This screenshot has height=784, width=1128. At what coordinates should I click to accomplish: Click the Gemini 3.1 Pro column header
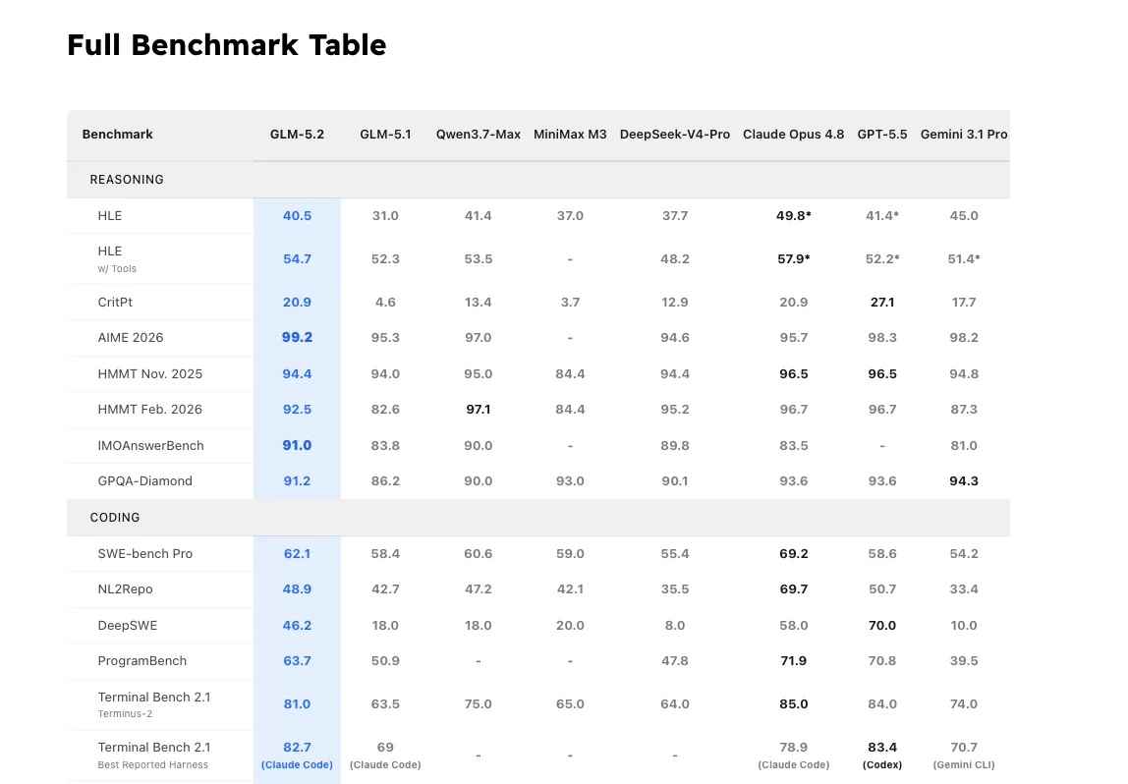(964, 135)
